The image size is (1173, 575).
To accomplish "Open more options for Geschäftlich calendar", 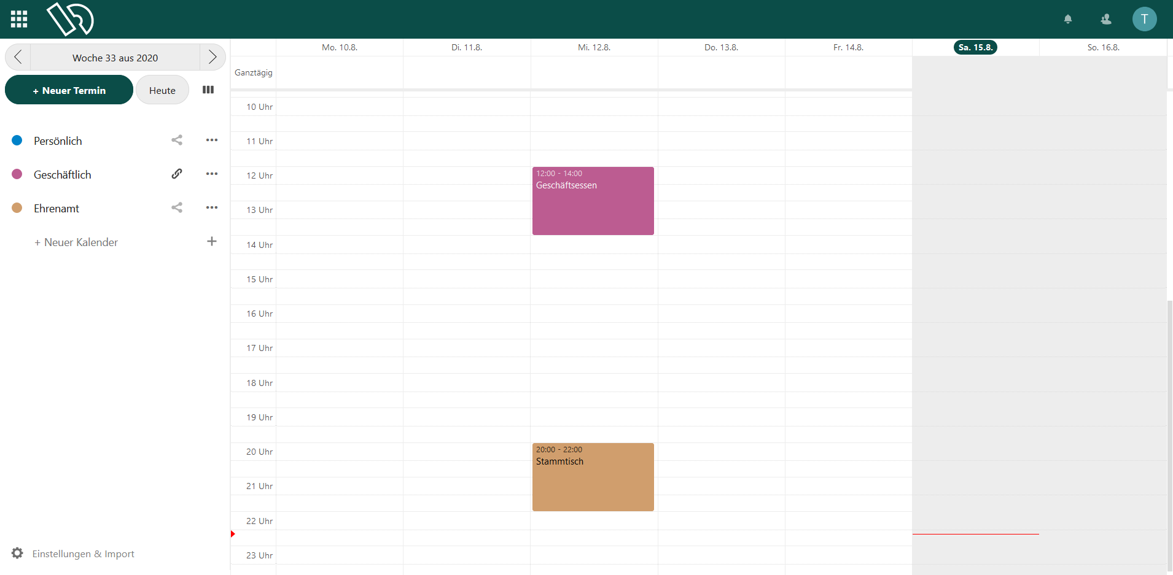I will 212,174.
